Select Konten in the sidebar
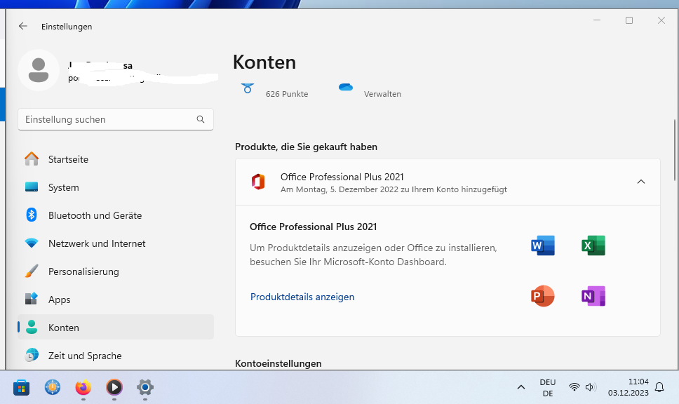 (x=116, y=328)
